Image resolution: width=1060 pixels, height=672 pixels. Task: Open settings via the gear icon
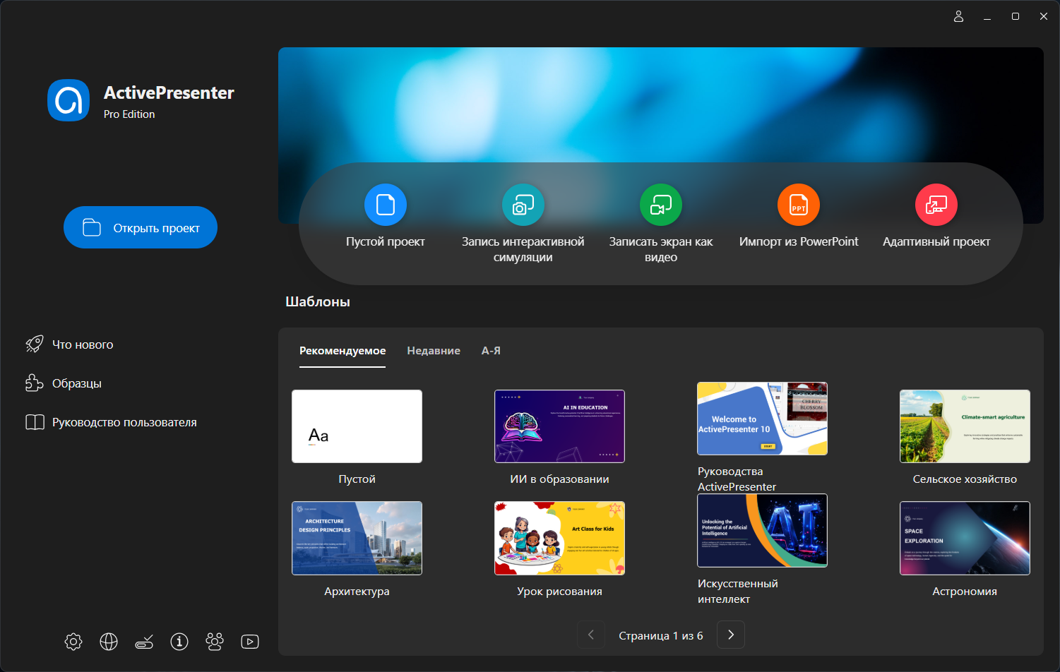pos(73,642)
